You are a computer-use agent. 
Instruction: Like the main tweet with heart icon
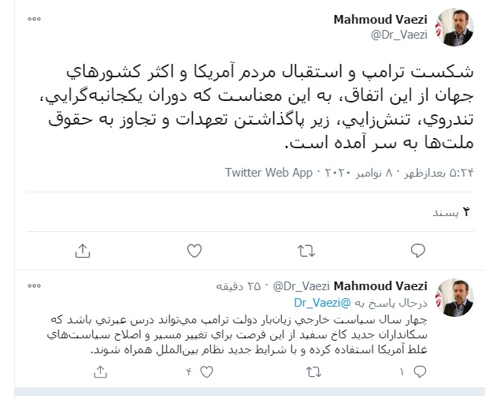[x=194, y=251]
